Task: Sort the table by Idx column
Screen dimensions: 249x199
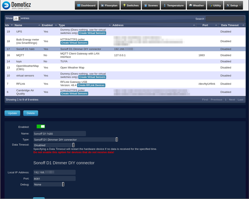Action: [x=9, y=25]
